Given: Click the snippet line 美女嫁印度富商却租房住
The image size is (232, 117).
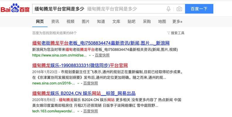Looking at the screenshot, I should coord(95,106).
